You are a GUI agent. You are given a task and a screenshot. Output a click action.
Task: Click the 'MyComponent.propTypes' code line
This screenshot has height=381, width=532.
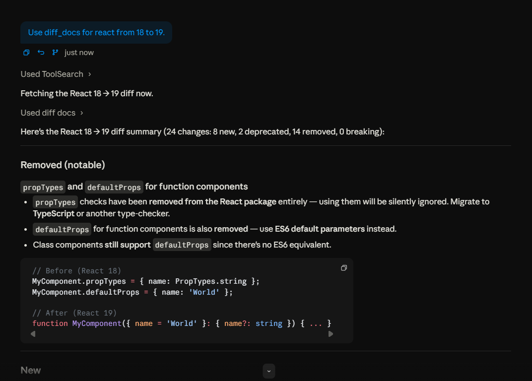coord(146,281)
